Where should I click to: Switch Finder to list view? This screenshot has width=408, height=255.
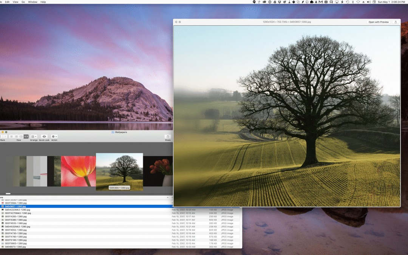click(x=16, y=136)
